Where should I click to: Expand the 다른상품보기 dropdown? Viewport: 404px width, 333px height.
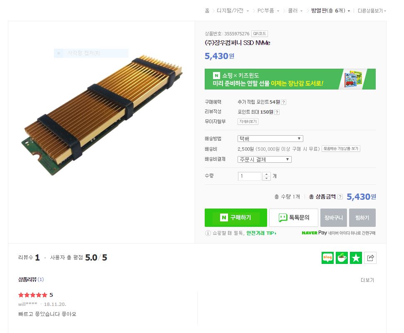coord(372,11)
